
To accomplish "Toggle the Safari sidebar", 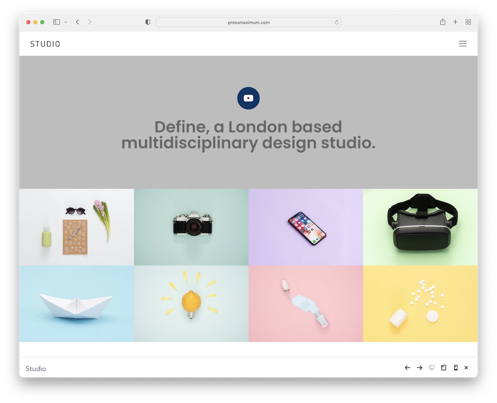I will coord(57,22).
